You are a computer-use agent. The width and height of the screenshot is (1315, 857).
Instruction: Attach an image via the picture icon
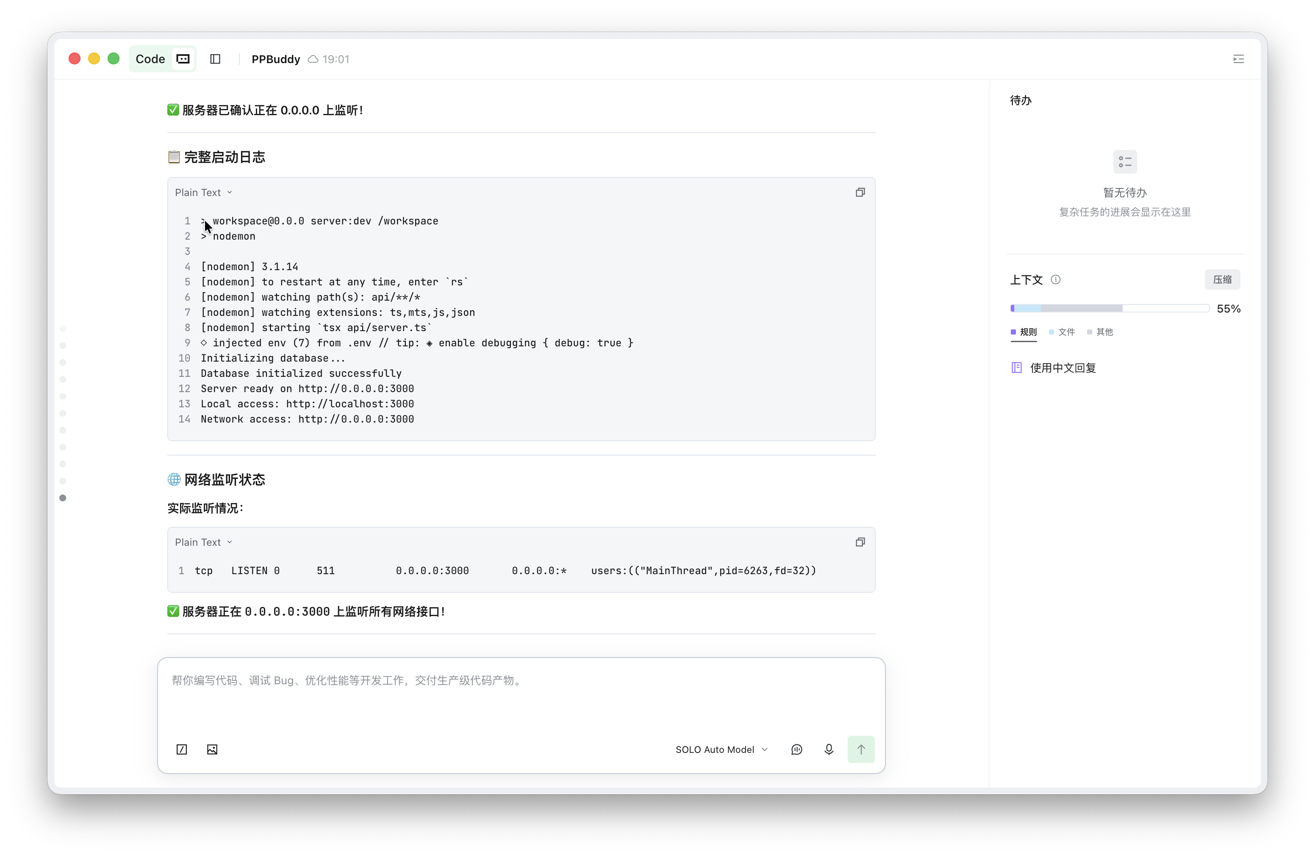[212, 749]
